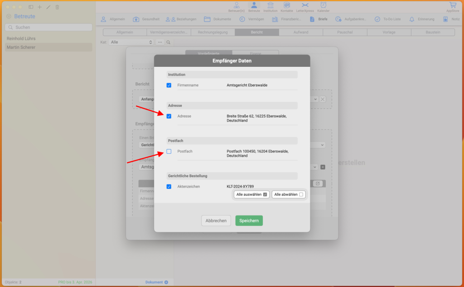Open the Kalender icon

(323, 5)
